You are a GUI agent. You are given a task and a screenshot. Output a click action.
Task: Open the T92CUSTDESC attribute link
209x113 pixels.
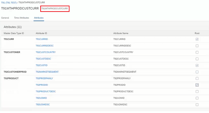(x=43, y=59)
